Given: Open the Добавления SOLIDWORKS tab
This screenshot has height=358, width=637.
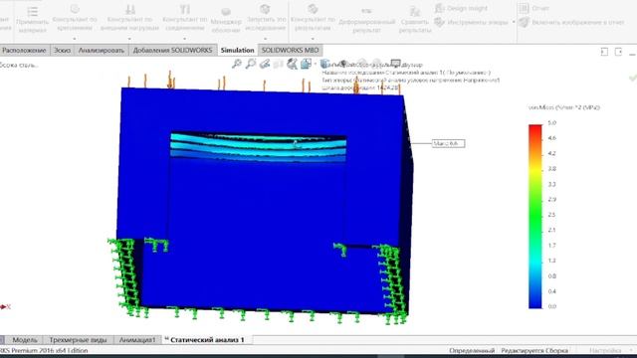Looking at the screenshot, I should (x=172, y=51).
